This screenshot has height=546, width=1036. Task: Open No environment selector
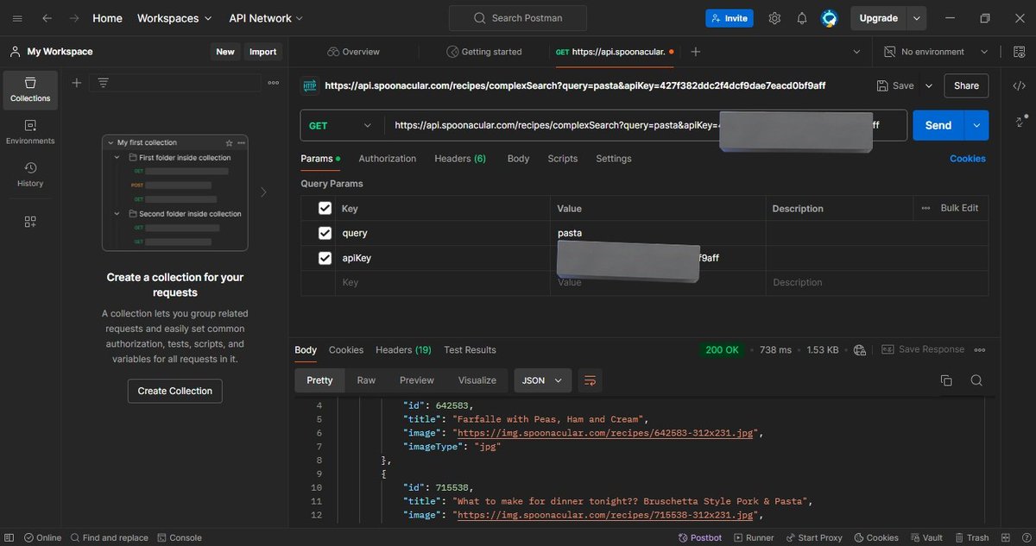[x=936, y=52]
